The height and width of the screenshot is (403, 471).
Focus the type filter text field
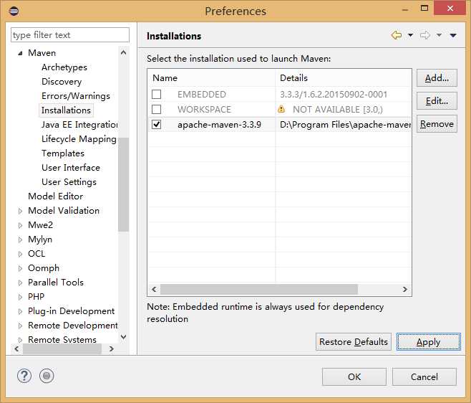(x=70, y=35)
